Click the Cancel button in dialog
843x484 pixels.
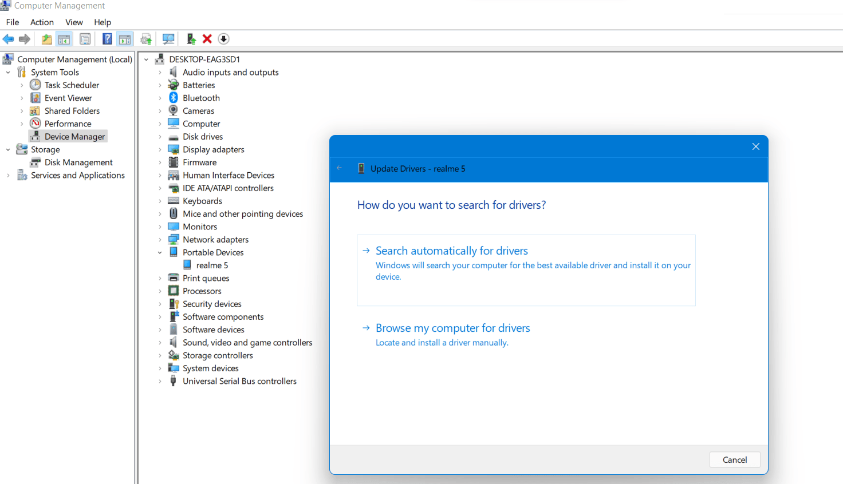(x=735, y=459)
